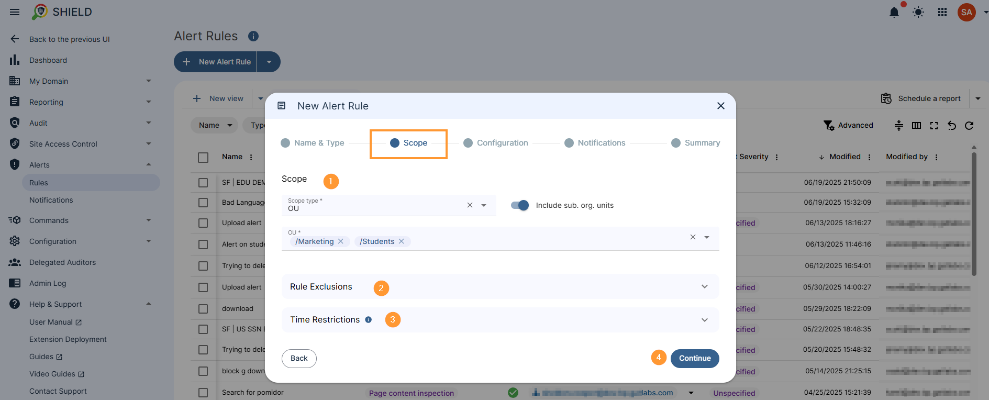Screen dimensions: 989x400
Task: Toggle light/dark theme sun icon
Action: (x=918, y=12)
